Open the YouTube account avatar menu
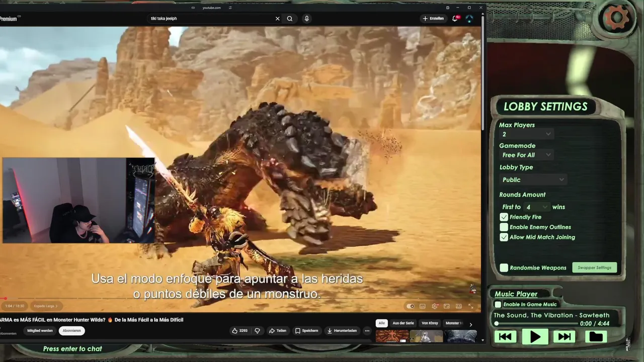This screenshot has height=362, width=644. tap(469, 19)
